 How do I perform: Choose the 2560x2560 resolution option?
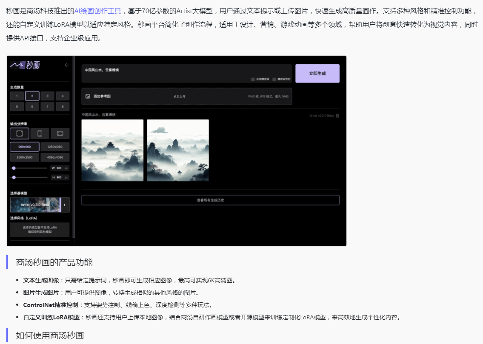25,157
